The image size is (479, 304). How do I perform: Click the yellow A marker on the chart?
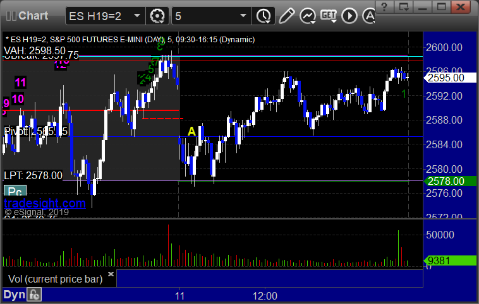point(191,131)
